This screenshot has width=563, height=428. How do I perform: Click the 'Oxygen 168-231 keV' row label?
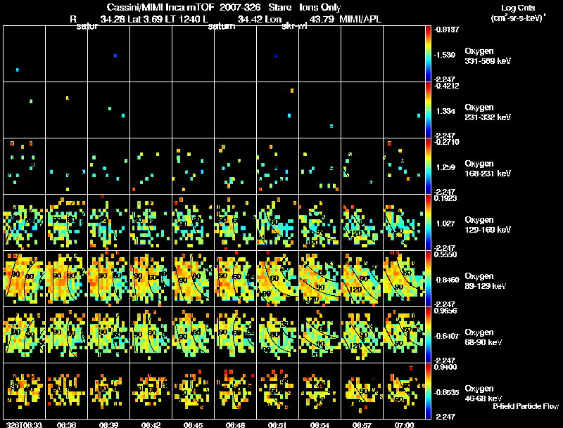tap(488, 169)
